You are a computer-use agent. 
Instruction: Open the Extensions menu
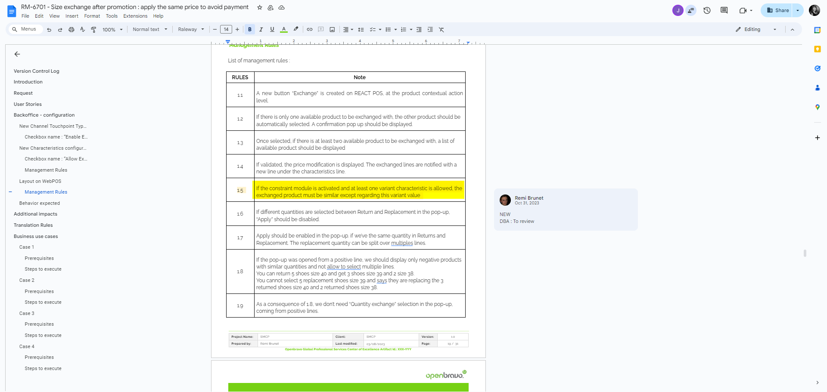135,16
